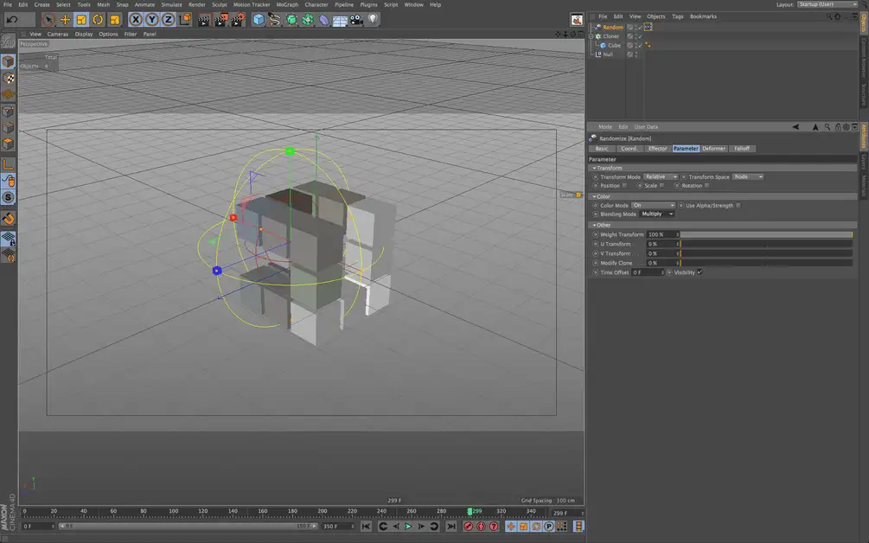The height and width of the screenshot is (543, 869).
Task: Enable the Rotation checkbox
Action: pyautogui.click(x=706, y=186)
